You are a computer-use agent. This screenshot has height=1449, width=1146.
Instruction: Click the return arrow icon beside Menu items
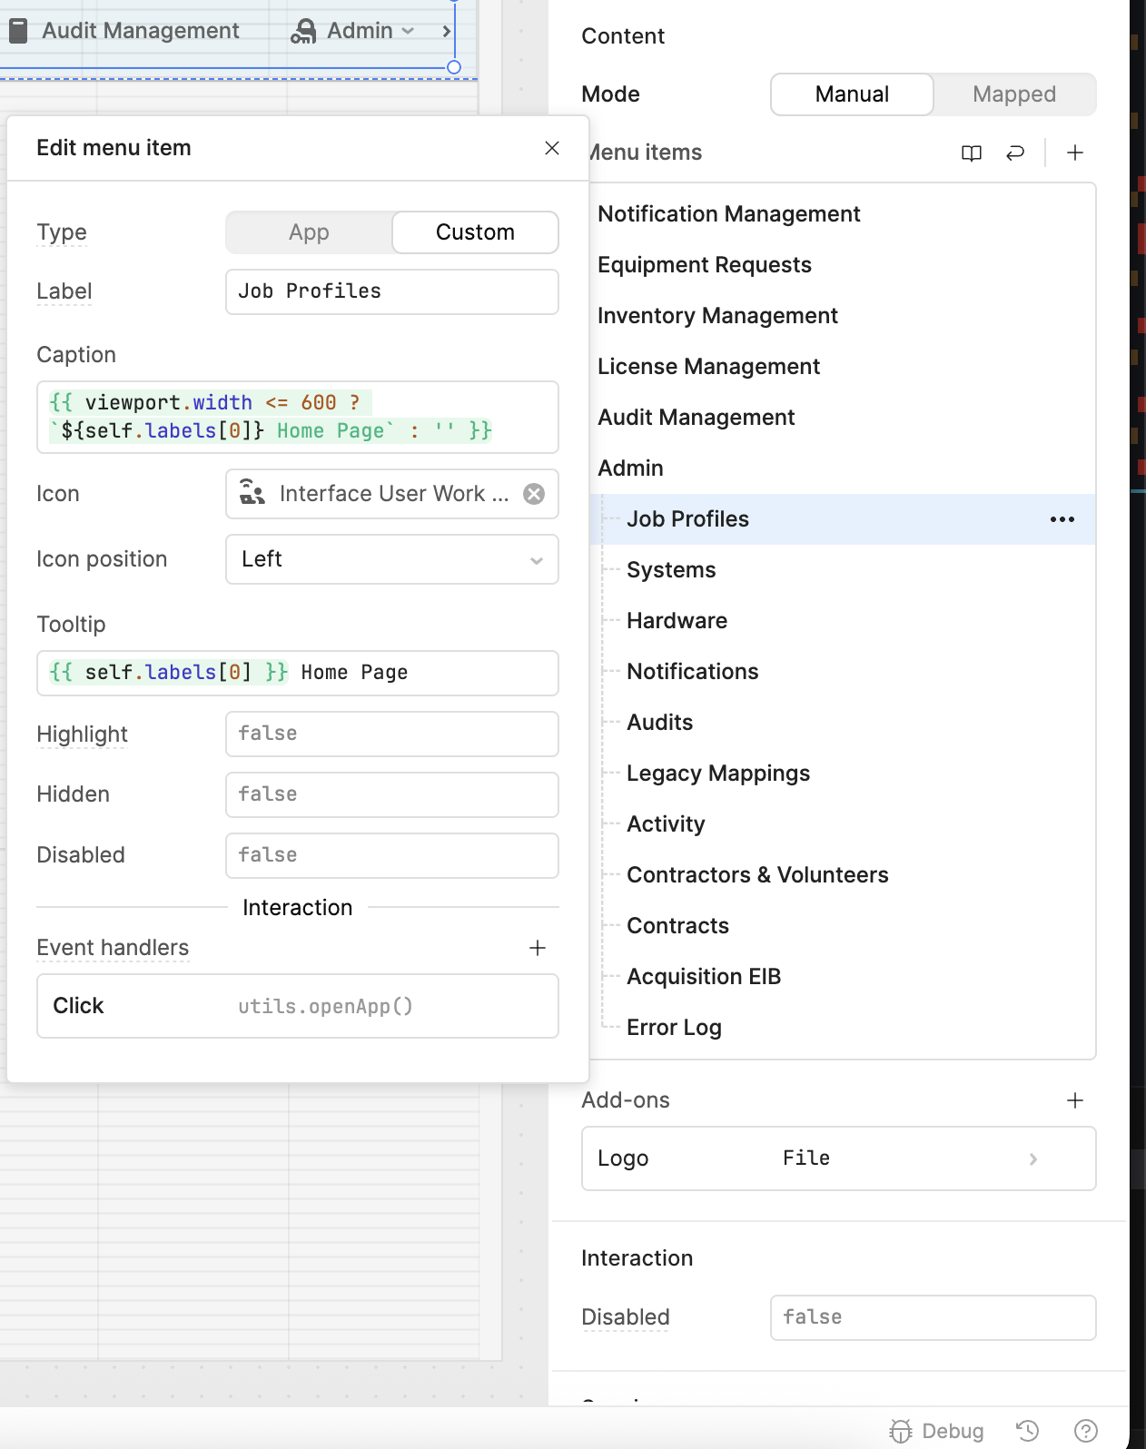[1014, 153]
